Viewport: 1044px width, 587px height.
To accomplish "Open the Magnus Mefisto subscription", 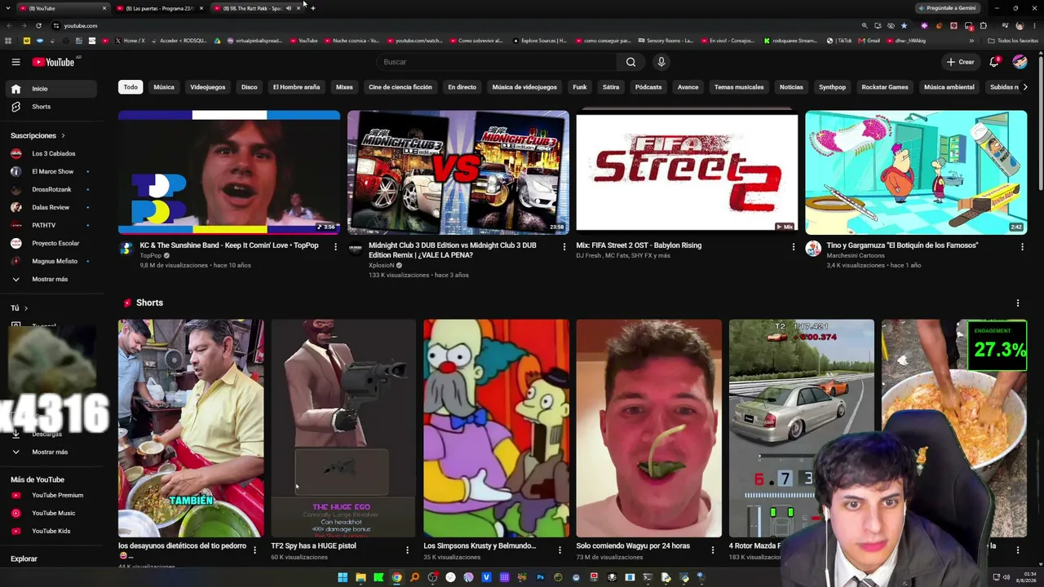I will 51,261.
